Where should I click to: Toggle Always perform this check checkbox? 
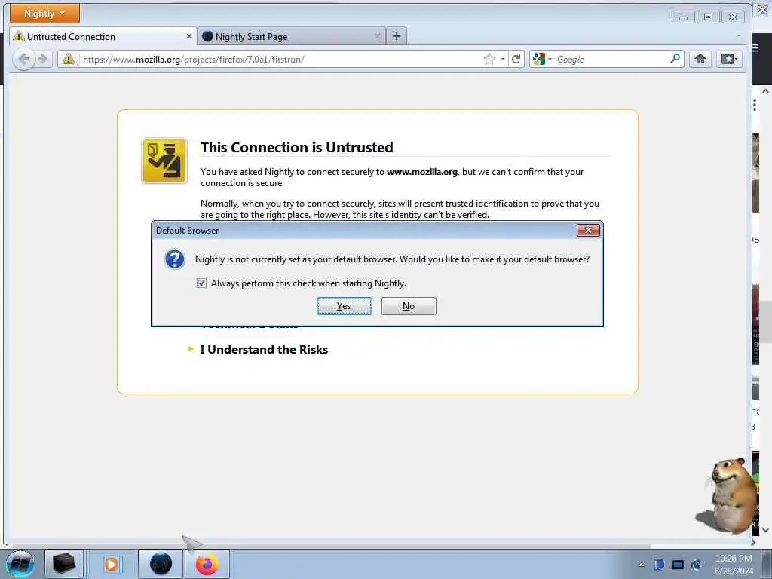[201, 283]
